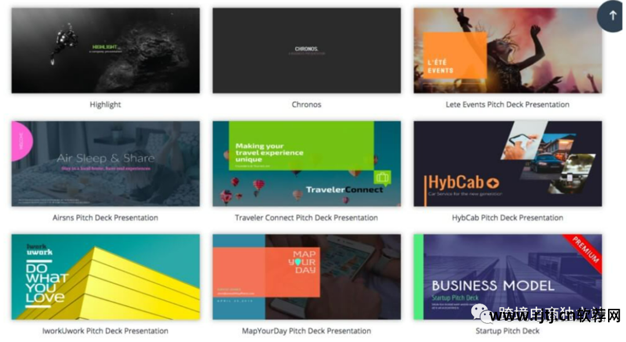Viewport: 626px width, 342px height.
Task: Click the "Highlight" template title
Action: [105, 105]
